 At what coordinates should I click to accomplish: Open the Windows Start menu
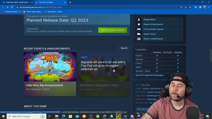point(3,116)
